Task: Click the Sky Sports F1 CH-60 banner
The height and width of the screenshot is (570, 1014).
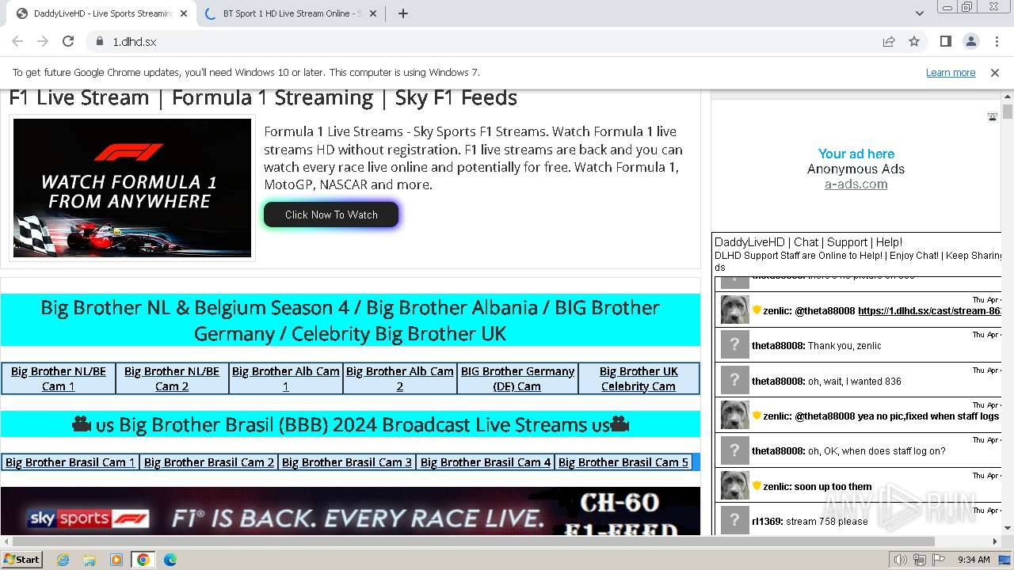Action: pos(350,511)
